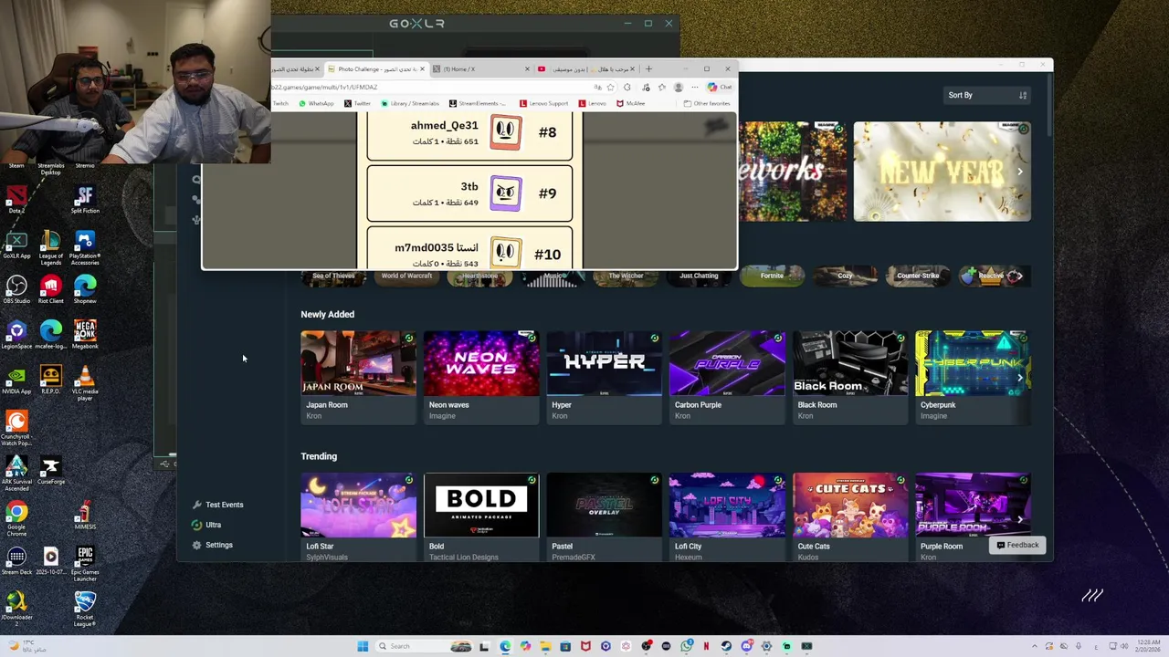Open the Other favorites folder
The image size is (1169, 657).
tap(707, 103)
